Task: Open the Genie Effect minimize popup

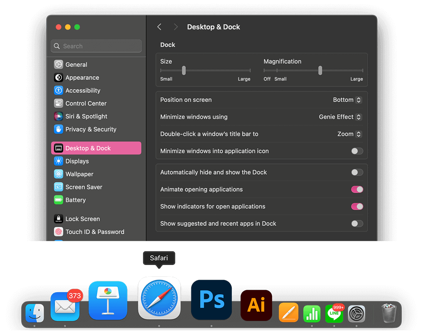Action: [340, 117]
